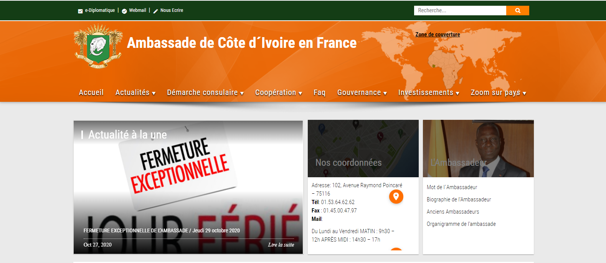
Task: Open the FERMETURE EXCEPTIONNELLE DE L'AMBASSADE headline
Action: (x=162, y=230)
